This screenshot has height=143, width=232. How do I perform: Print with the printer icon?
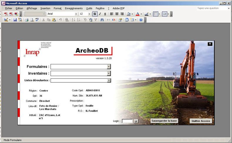coord(27,20)
